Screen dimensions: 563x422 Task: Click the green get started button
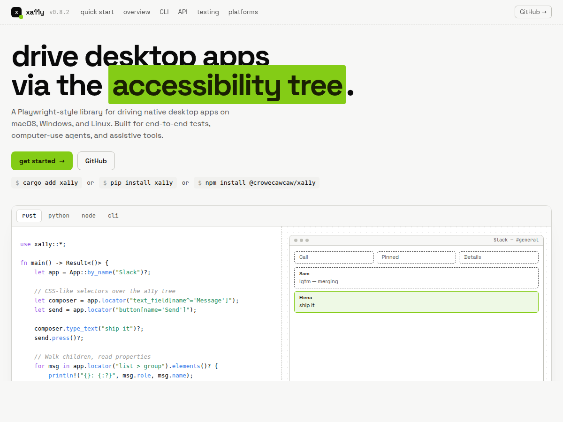point(42,161)
